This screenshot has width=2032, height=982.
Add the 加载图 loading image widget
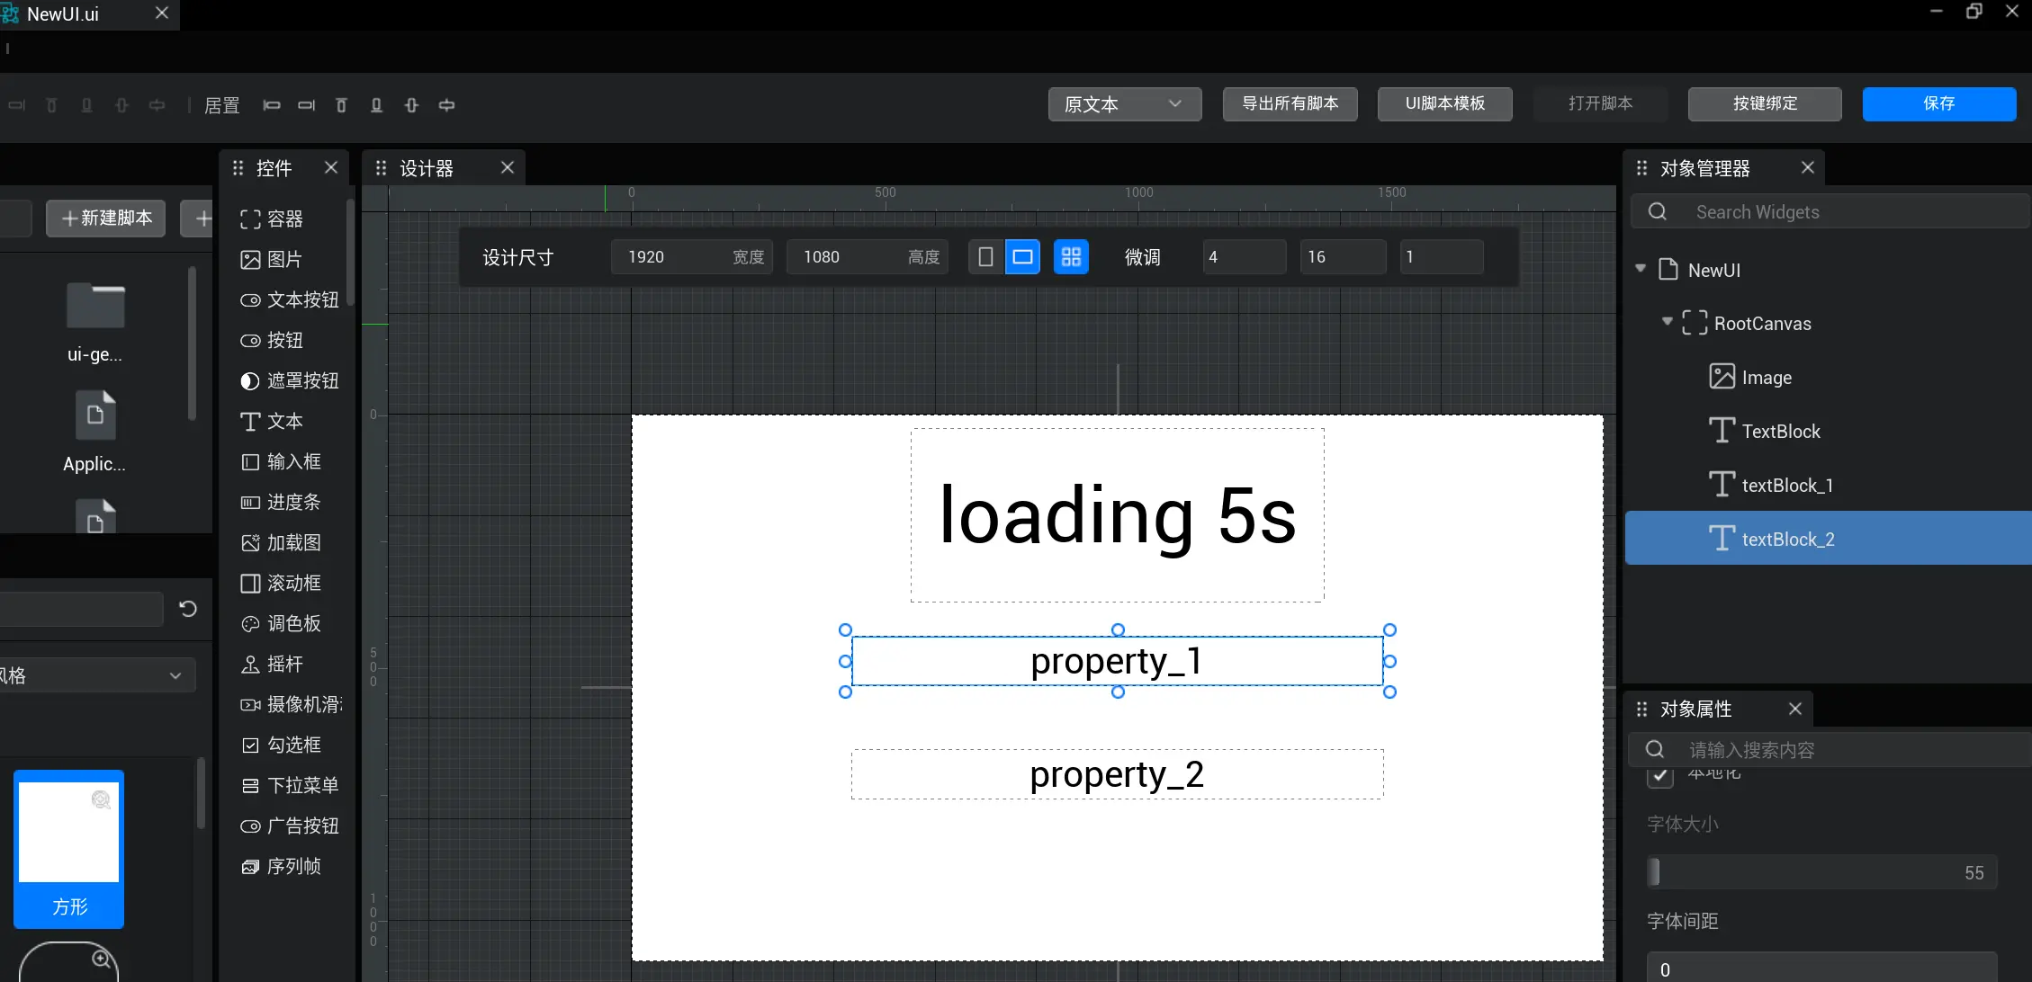281,543
